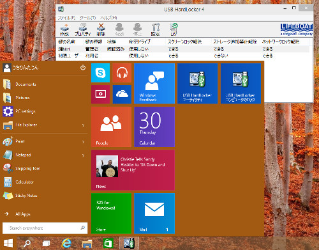This screenshot has width=319, height=250.
Task: Open the Windows Feedback tile
Action: click(154, 83)
